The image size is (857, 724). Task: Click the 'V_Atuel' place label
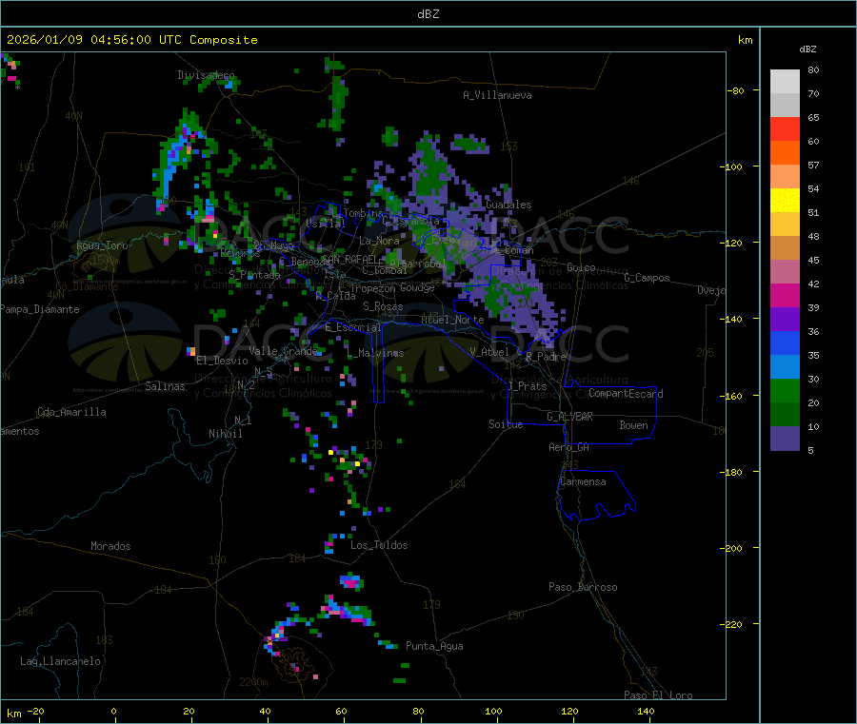click(x=489, y=352)
